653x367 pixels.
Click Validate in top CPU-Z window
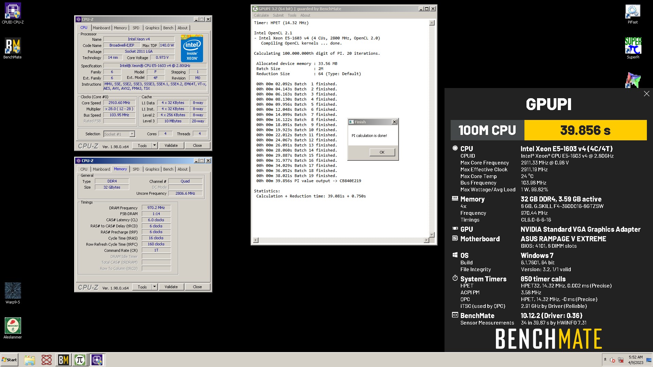tap(171, 145)
